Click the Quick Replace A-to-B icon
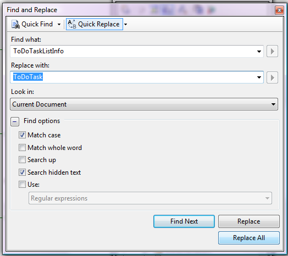The image size is (288, 256). tap(72, 24)
